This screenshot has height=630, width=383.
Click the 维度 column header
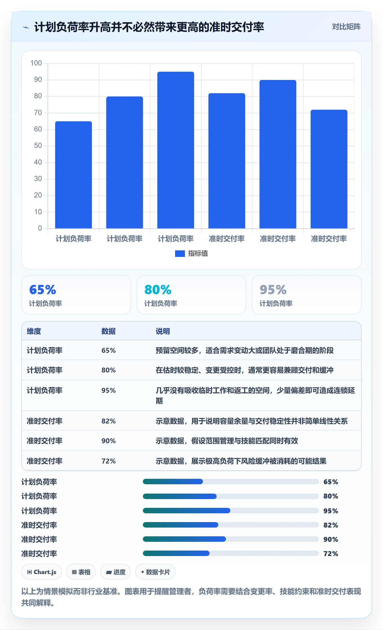pyautogui.click(x=34, y=331)
